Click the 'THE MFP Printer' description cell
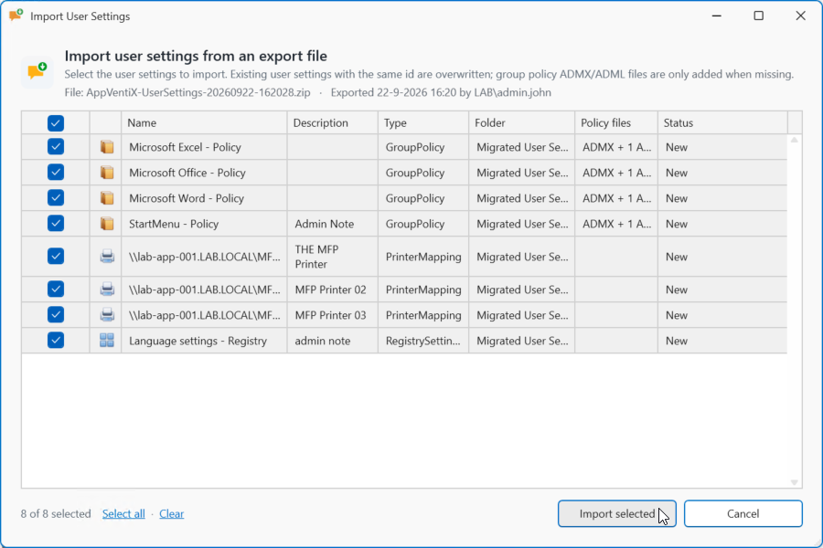 coord(332,257)
